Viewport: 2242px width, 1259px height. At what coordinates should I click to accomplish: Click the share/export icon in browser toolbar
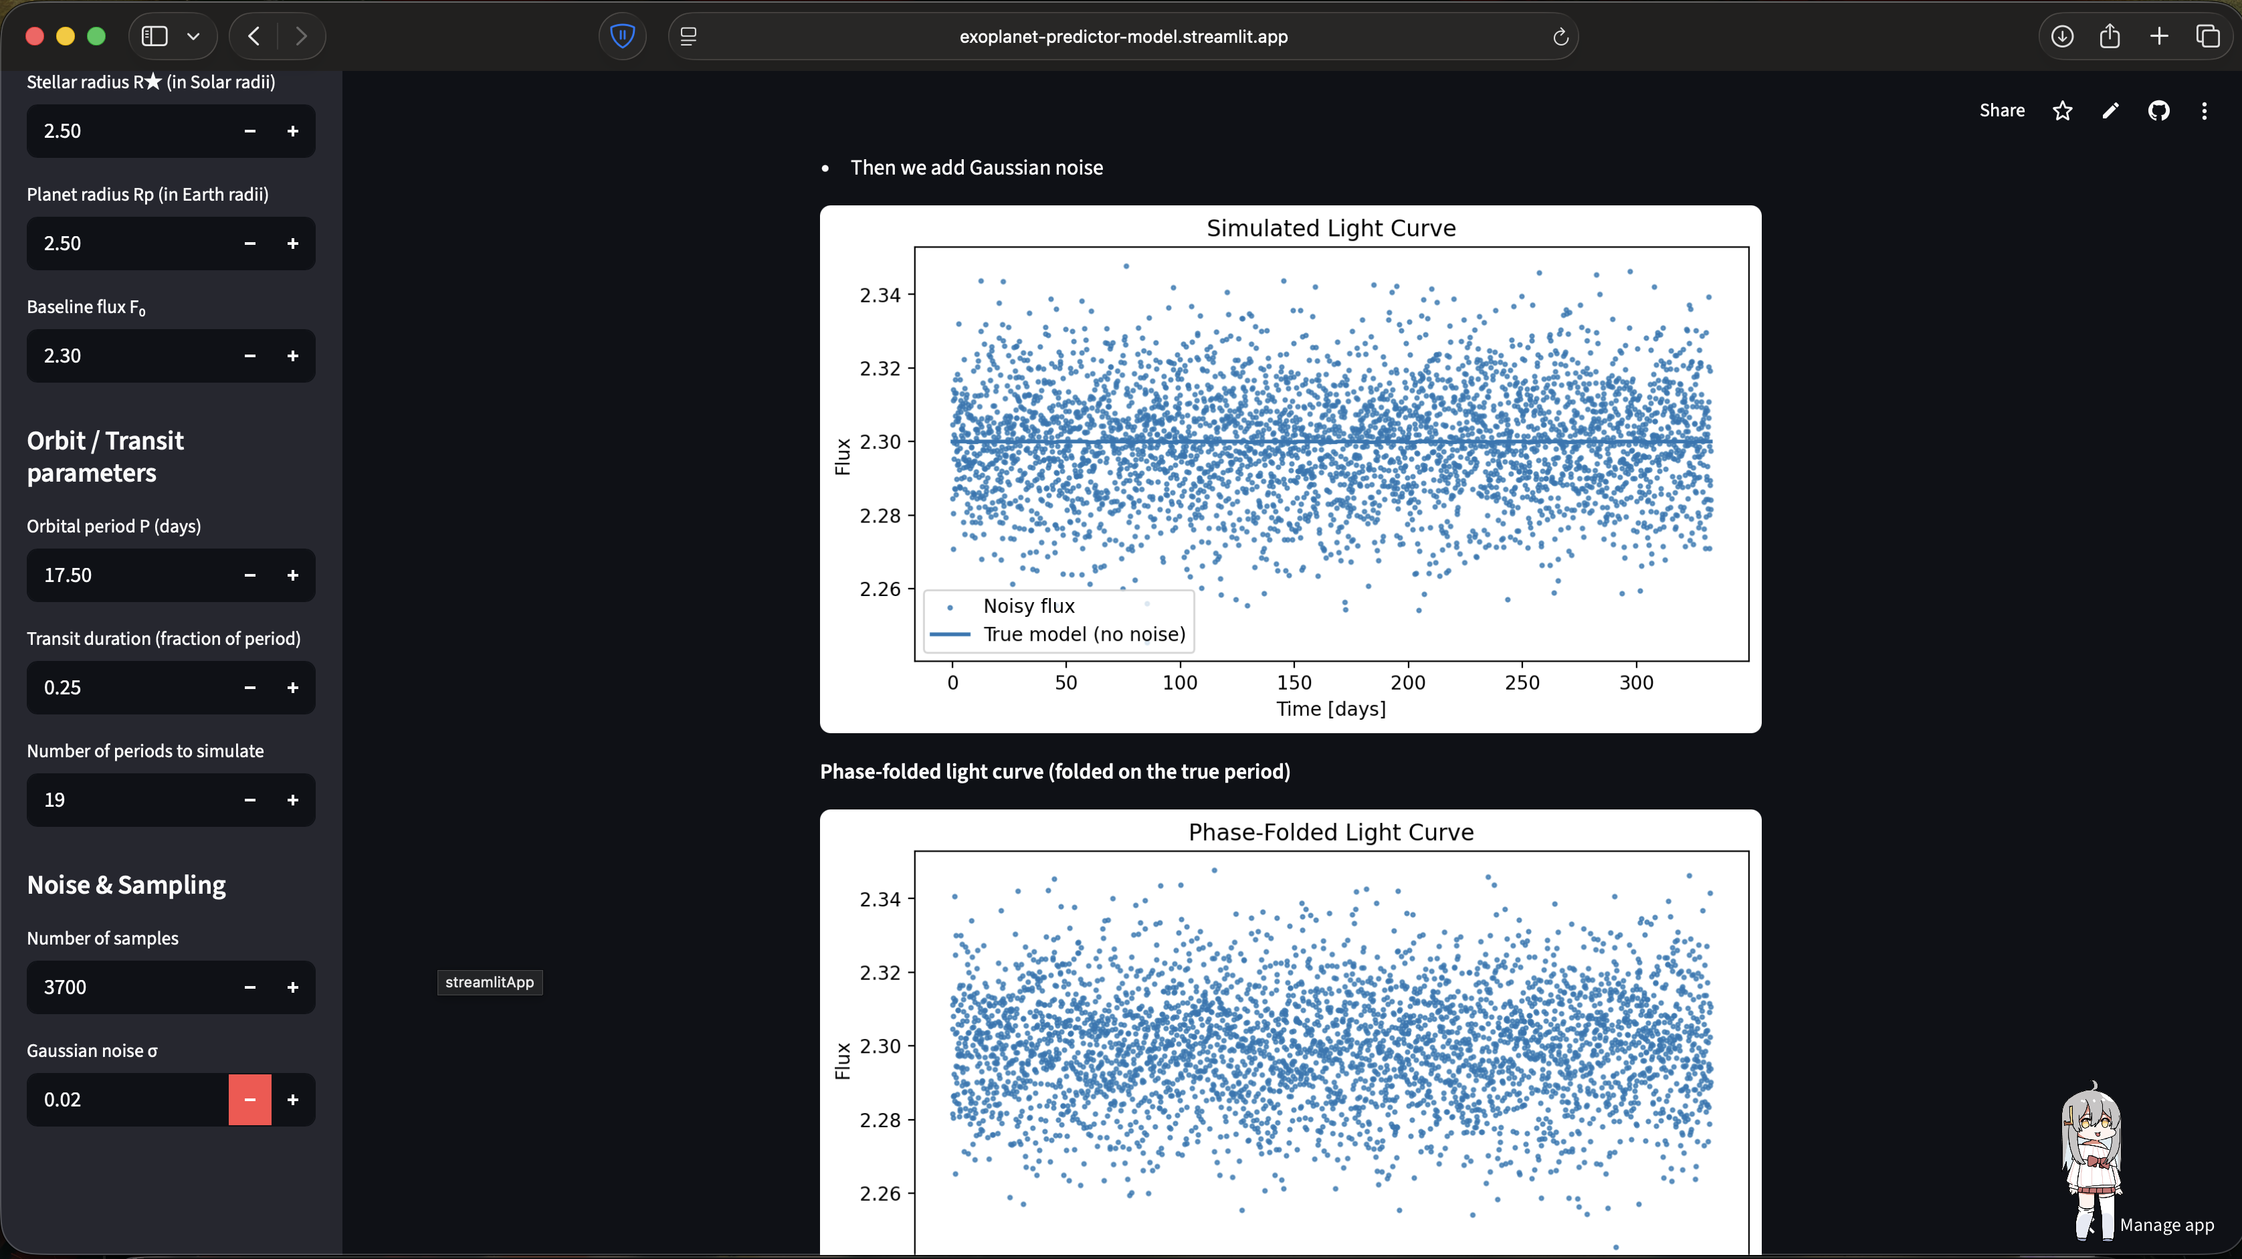coord(2110,37)
